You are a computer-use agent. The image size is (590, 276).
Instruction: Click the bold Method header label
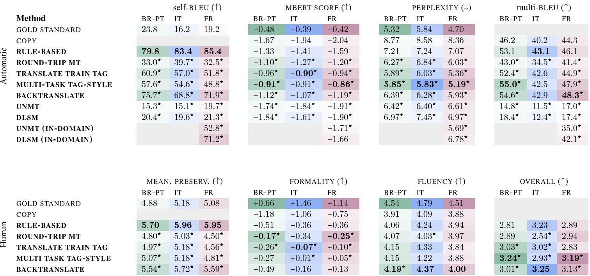[x=31, y=18]
